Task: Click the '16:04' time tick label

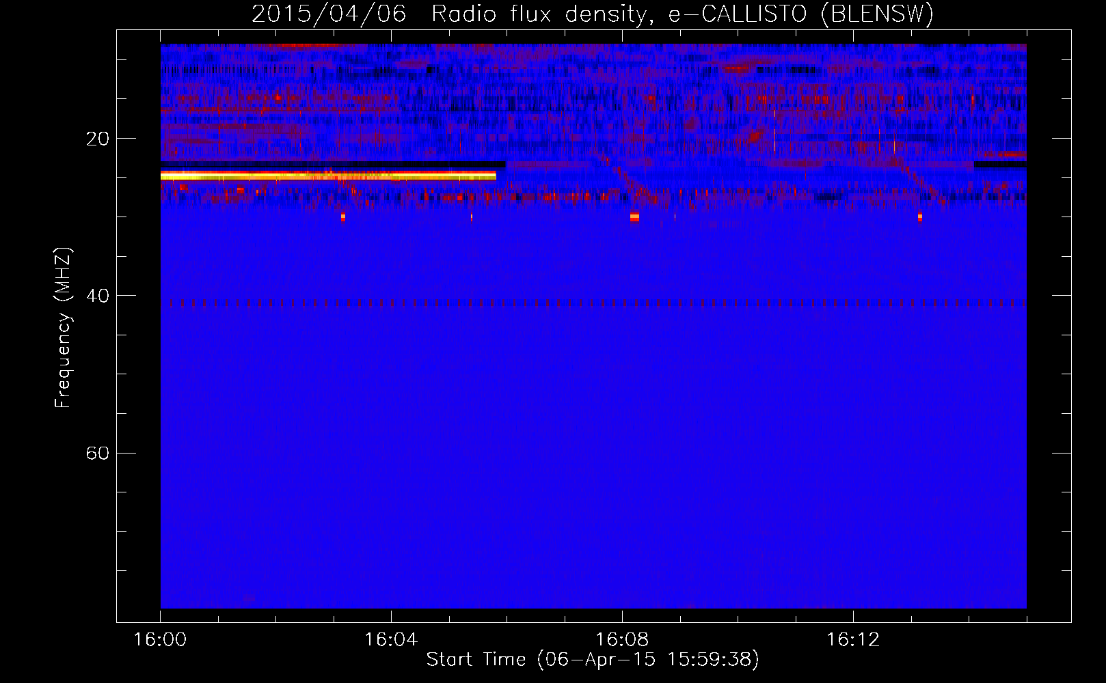Action: tap(391, 640)
